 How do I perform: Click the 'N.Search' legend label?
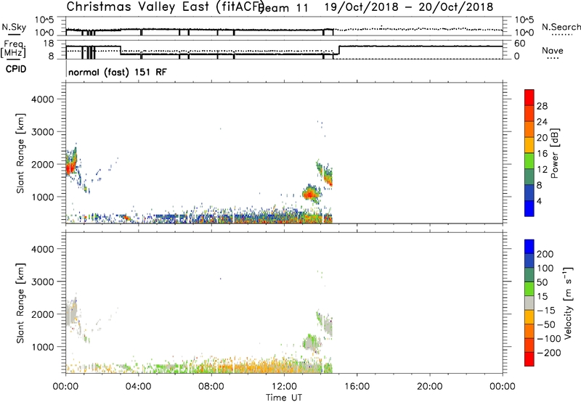coord(561,27)
